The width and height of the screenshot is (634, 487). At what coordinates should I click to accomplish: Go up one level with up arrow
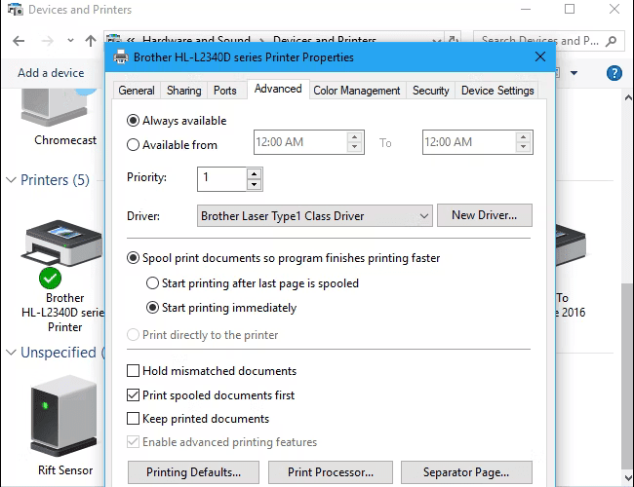(x=91, y=41)
